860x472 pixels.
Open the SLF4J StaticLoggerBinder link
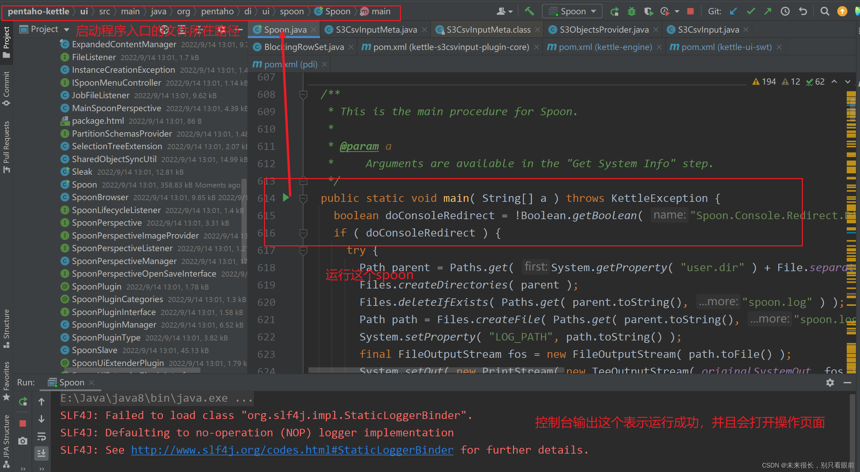coord(292,450)
